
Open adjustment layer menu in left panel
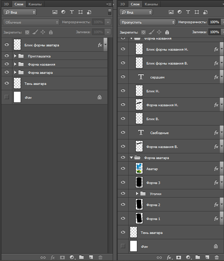coord(72,257)
